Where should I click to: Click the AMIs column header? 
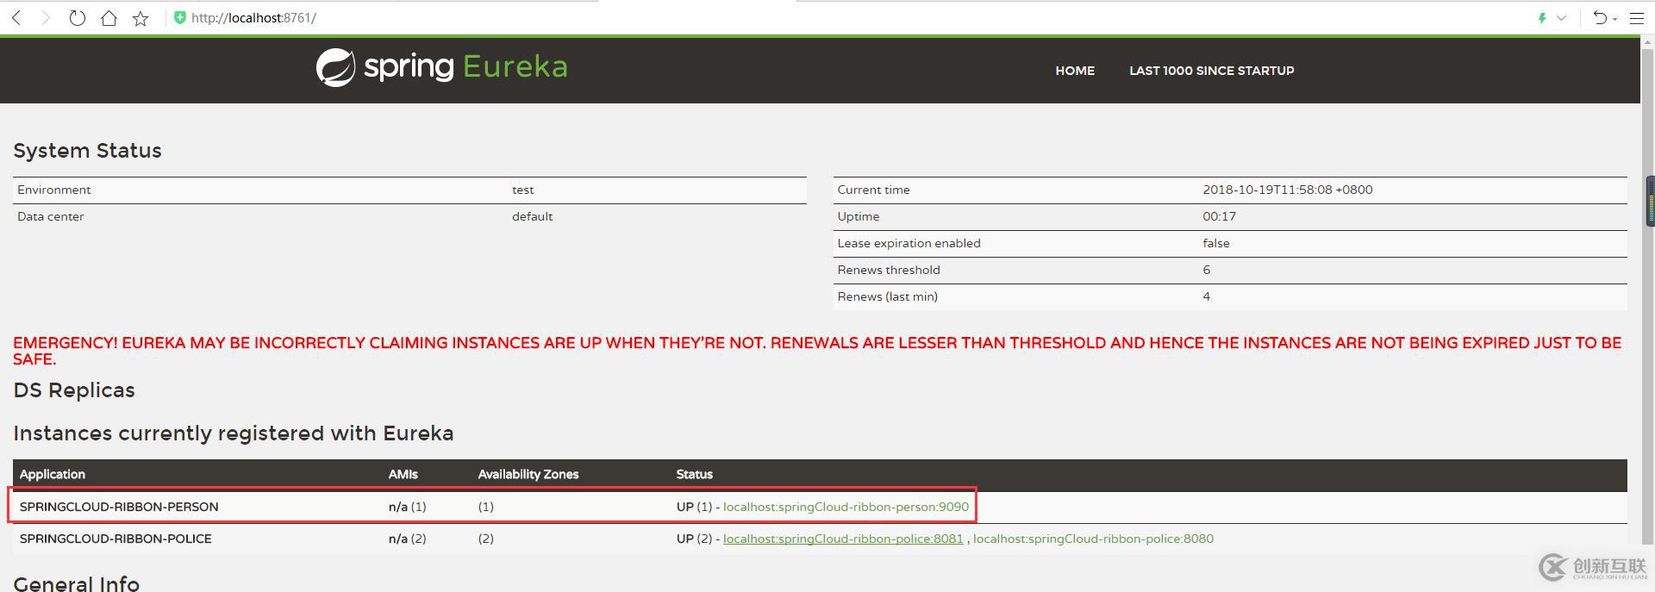click(x=403, y=474)
